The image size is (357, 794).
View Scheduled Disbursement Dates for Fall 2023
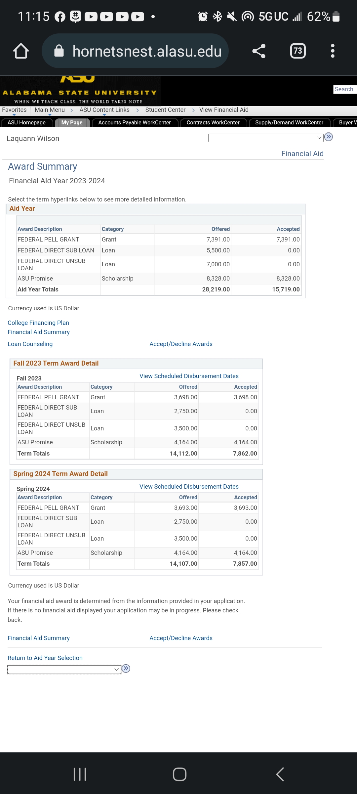click(x=189, y=376)
